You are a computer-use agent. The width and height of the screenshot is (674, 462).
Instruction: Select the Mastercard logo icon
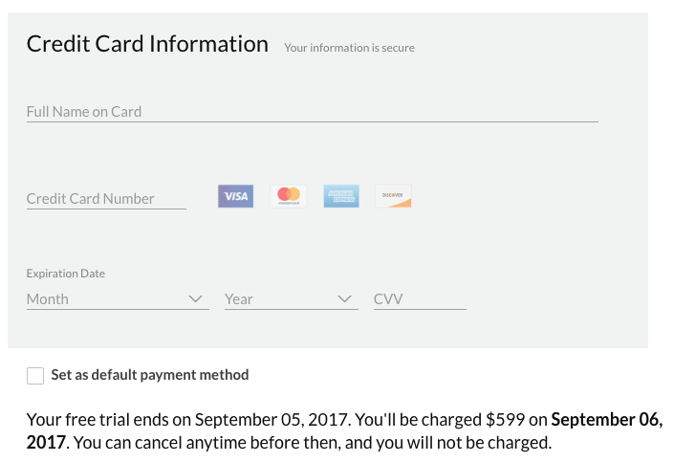(x=289, y=196)
